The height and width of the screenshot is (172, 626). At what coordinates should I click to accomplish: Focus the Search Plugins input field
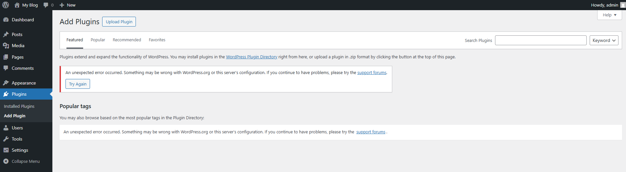click(541, 40)
